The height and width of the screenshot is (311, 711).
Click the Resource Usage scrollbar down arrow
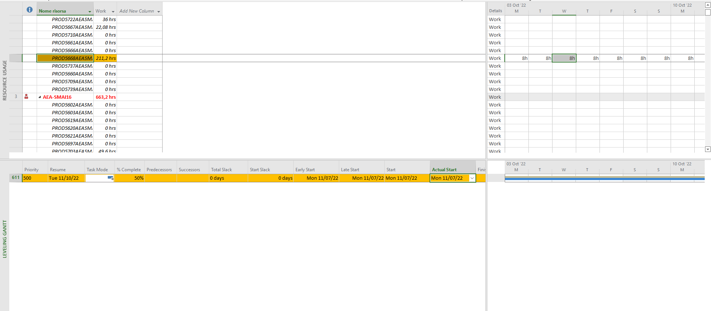[708, 149]
